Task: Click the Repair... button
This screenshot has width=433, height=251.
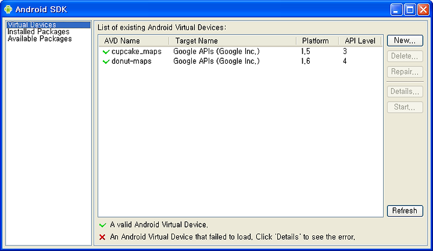Action: [405, 72]
